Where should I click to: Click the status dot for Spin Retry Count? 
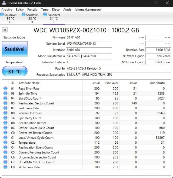pos(5,118)
